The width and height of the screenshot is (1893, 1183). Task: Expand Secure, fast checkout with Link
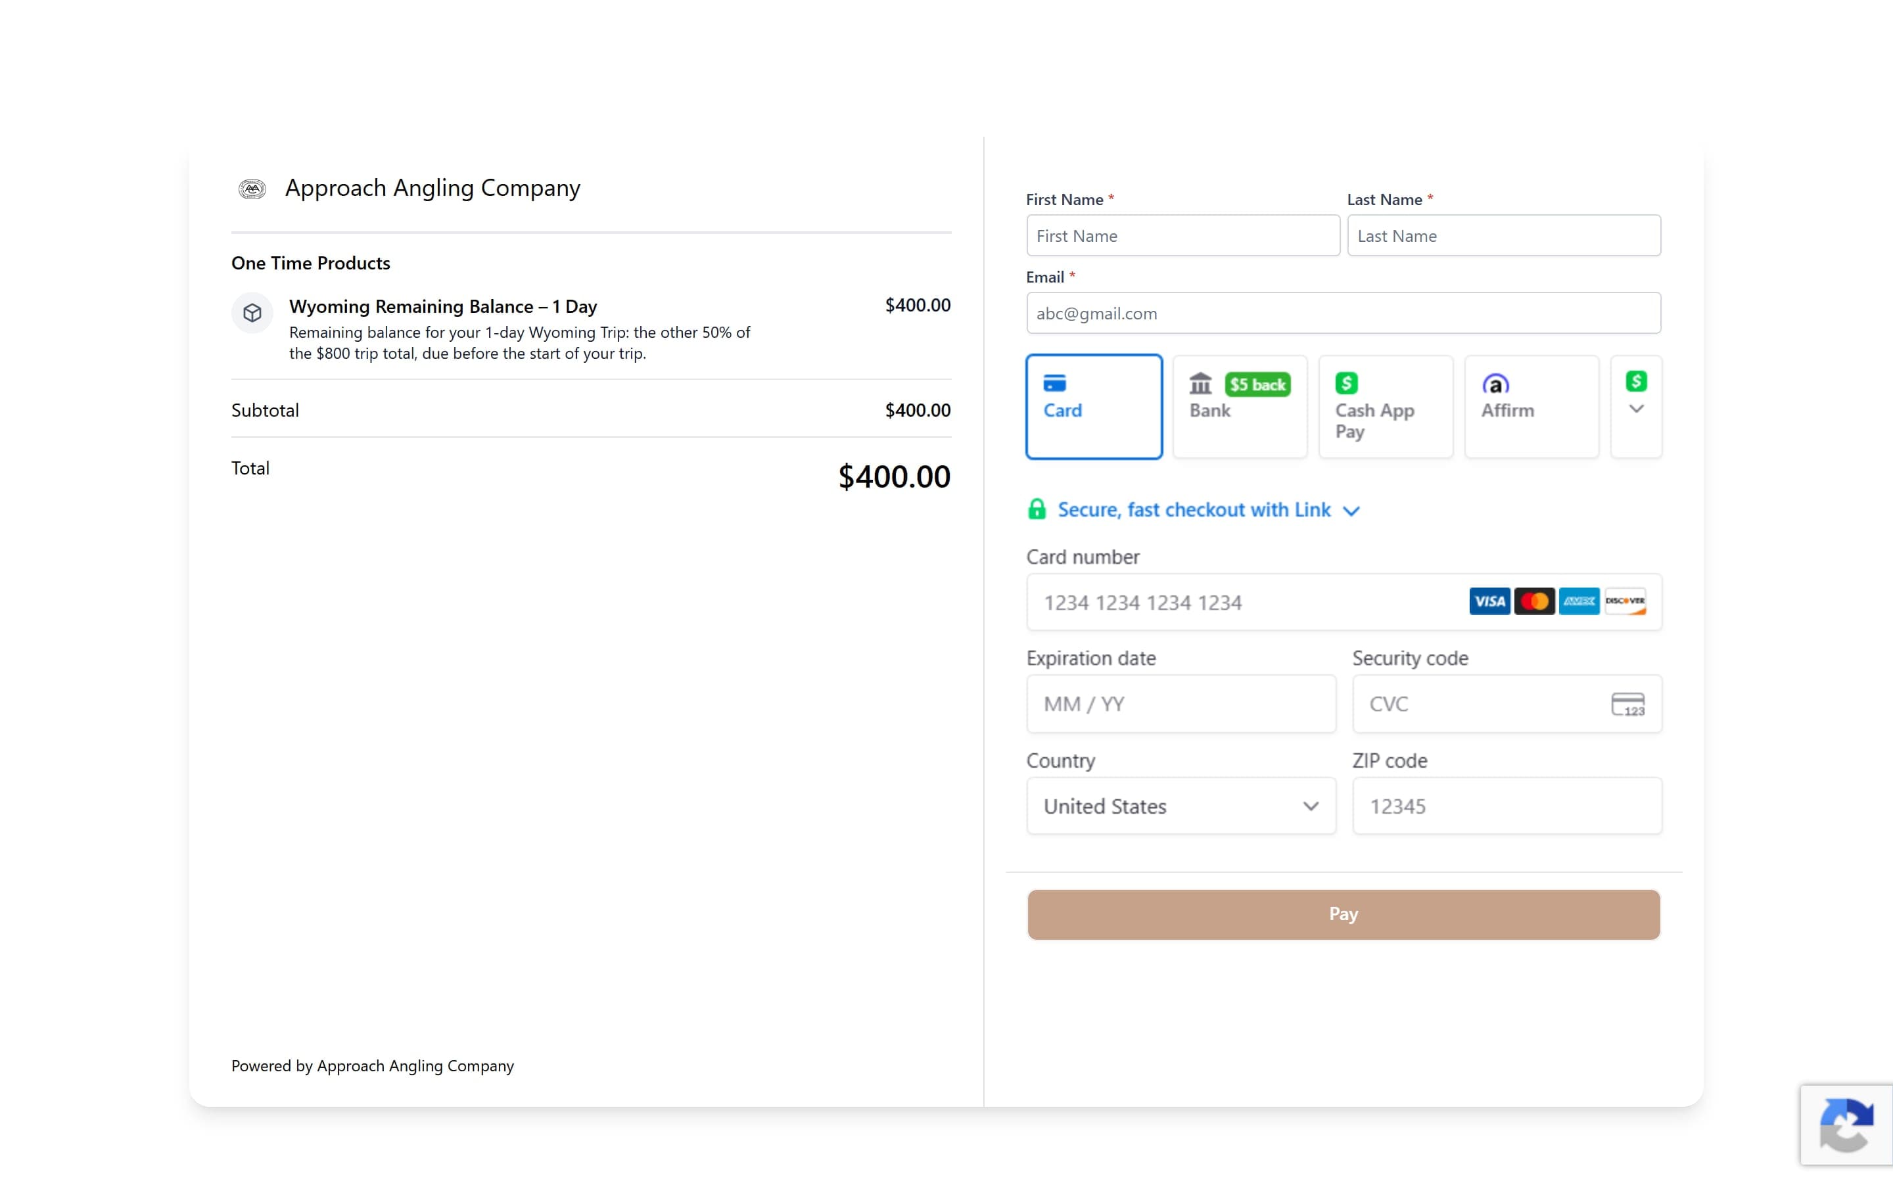(1194, 510)
